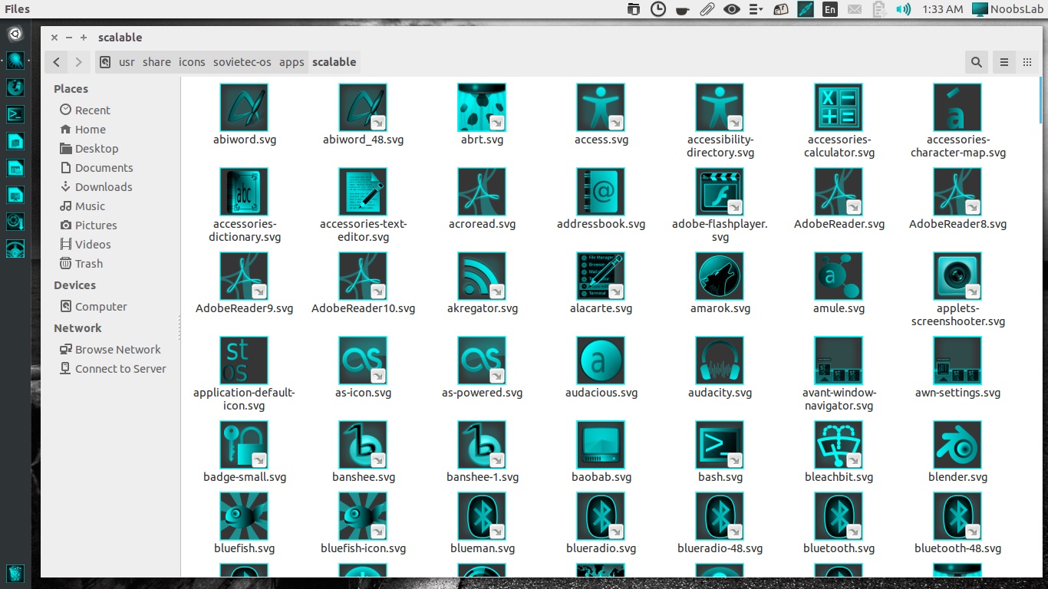Open the Files application menu
1048x589 pixels.
(x=17, y=9)
